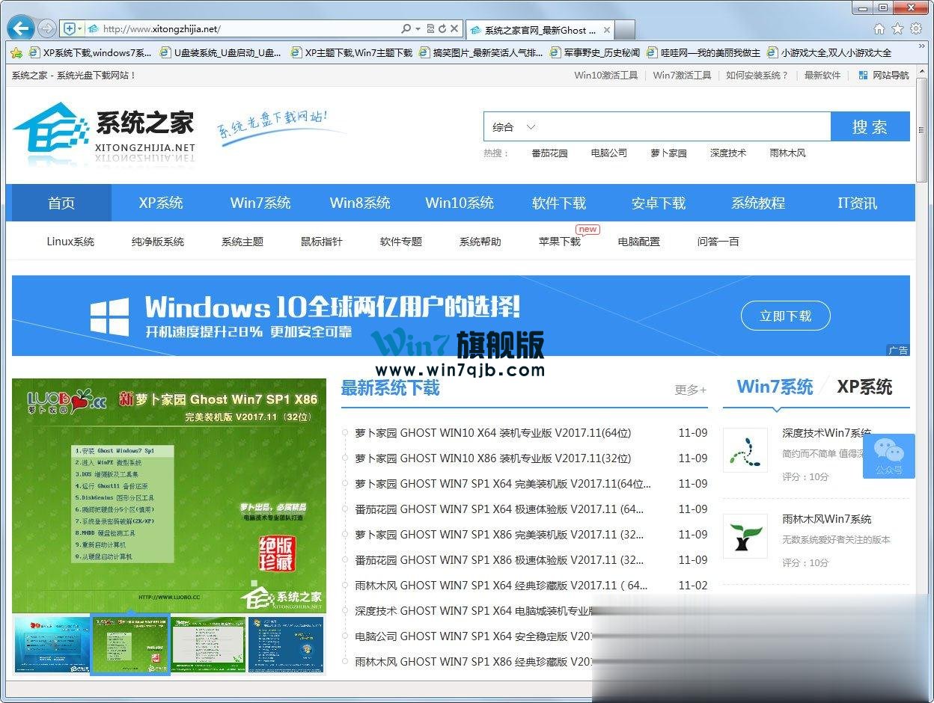Open the XP系统 navigation tab
This screenshot has width=934, height=703.
[x=161, y=203]
